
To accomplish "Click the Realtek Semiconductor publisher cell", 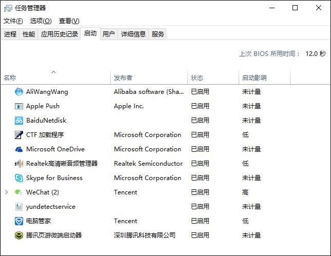I will [x=148, y=163].
